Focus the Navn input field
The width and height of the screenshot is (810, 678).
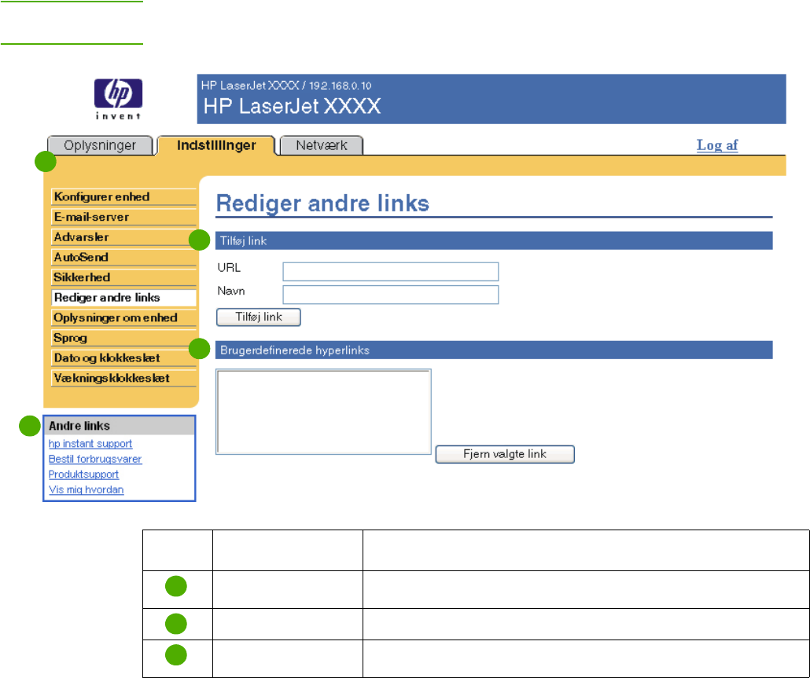click(x=391, y=295)
